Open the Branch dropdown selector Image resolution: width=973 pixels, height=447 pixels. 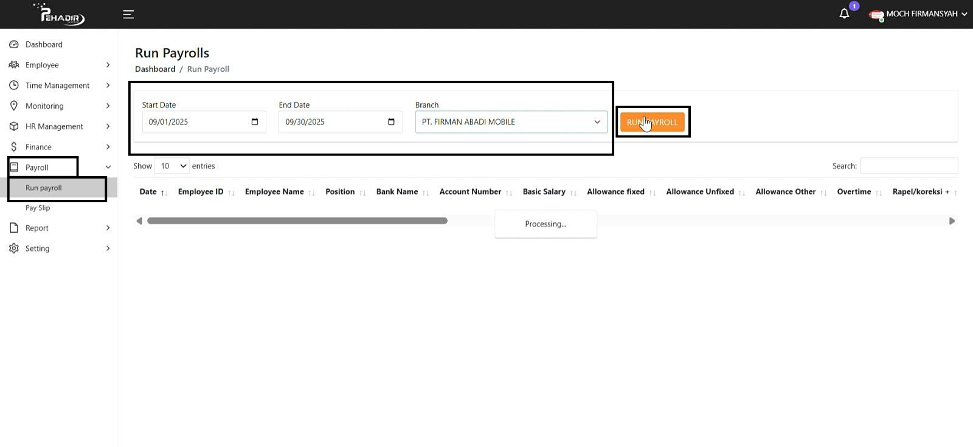point(511,122)
